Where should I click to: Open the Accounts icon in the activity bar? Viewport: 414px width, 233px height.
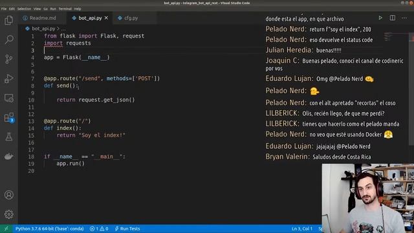pyautogui.click(x=8, y=195)
